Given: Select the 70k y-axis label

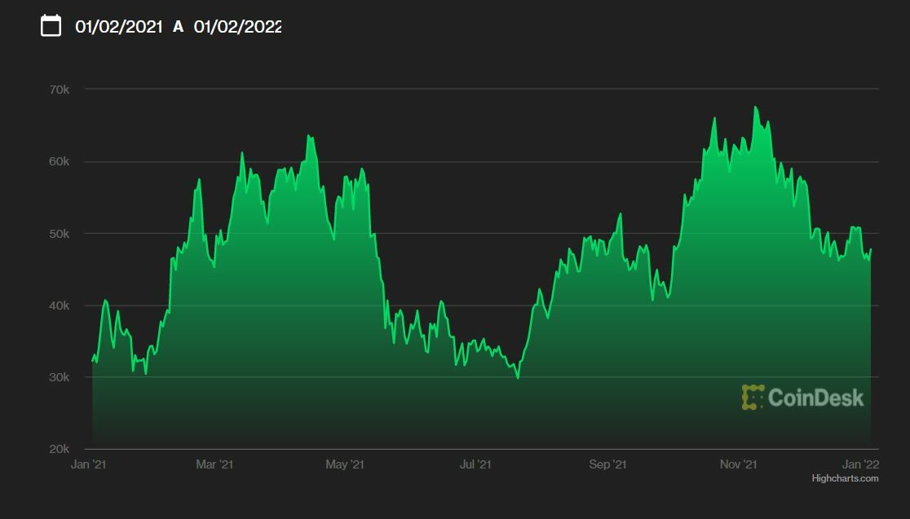Looking at the screenshot, I should point(60,90).
